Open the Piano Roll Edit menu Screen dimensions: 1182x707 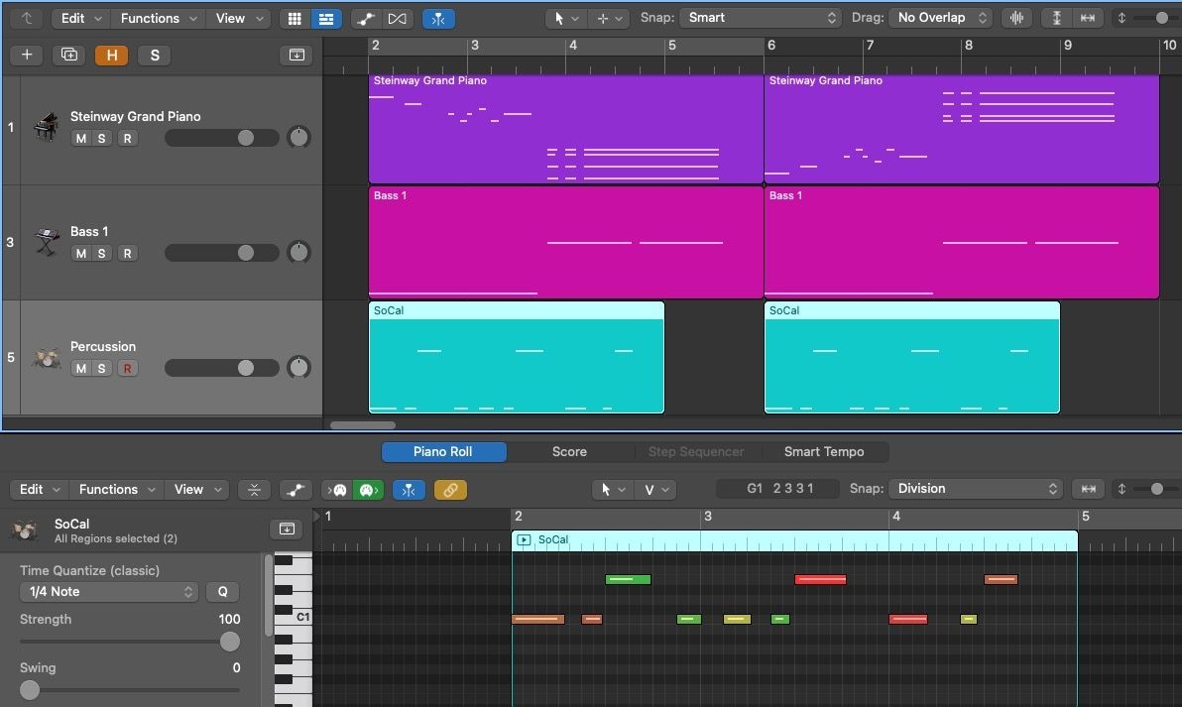(40, 489)
